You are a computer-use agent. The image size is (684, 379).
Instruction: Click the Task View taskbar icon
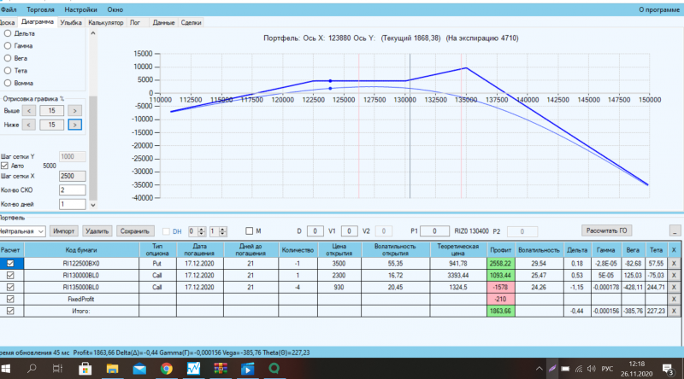pyautogui.click(x=57, y=369)
